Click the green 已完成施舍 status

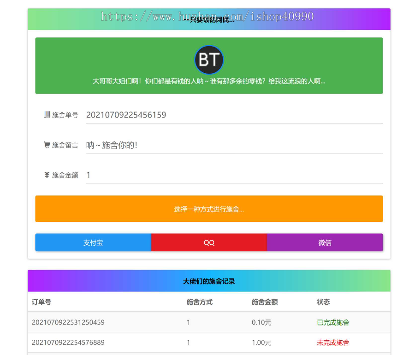click(x=333, y=322)
